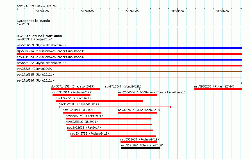Open the nsv1125283 (Alsmadi2014) label
Image resolution: width=250 pixels, height=159 pixels.
coord(79,104)
